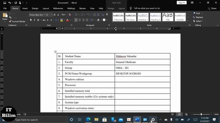Switch to Web Layout view
The width and height of the screenshot is (220, 123).
pos(186,114)
